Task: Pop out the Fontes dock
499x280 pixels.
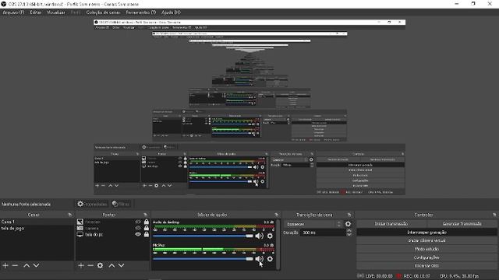Action: (145, 215)
